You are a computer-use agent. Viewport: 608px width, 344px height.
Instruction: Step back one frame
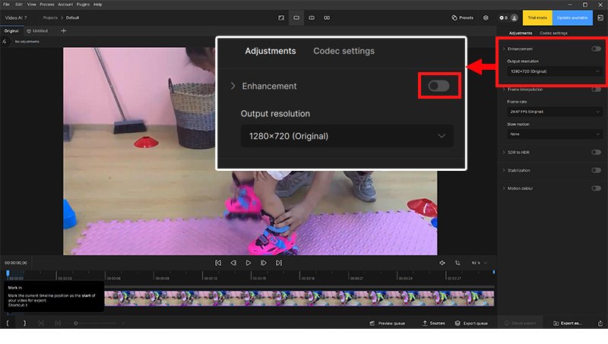[x=233, y=263]
